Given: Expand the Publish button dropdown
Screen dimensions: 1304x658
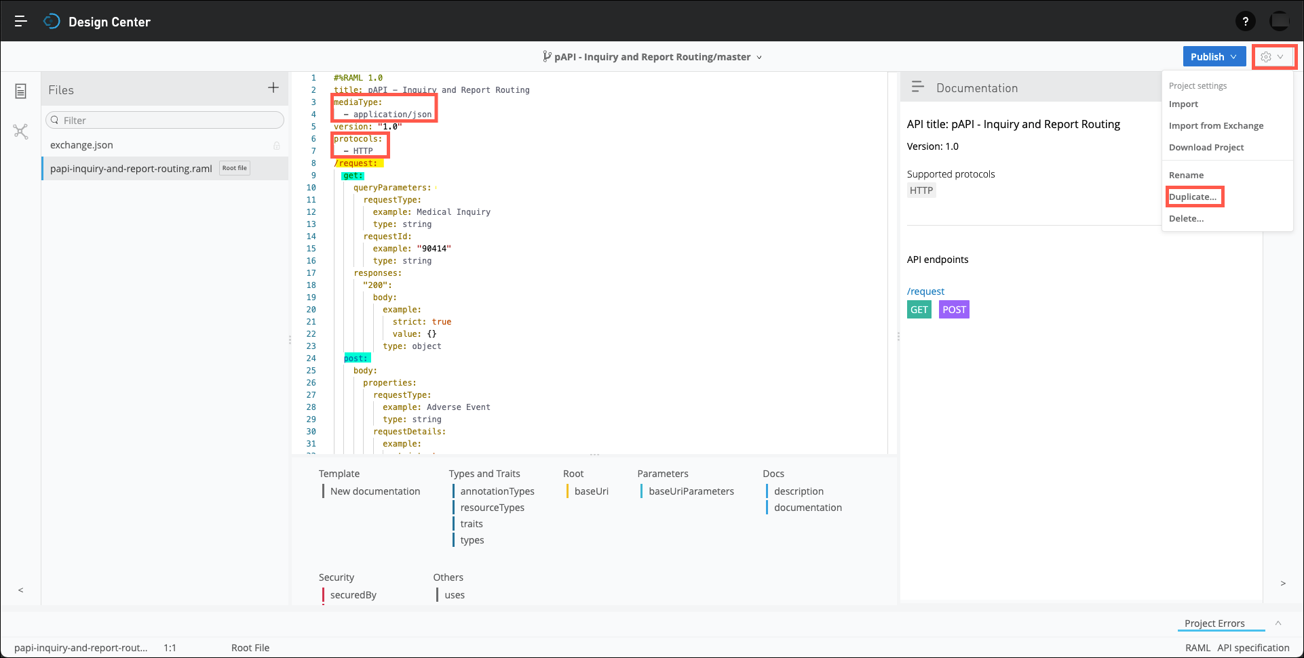Looking at the screenshot, I should (1233, 57).
